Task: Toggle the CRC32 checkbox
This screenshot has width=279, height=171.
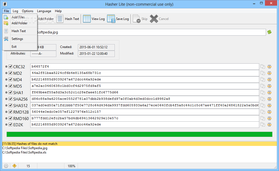Action: 11,67
